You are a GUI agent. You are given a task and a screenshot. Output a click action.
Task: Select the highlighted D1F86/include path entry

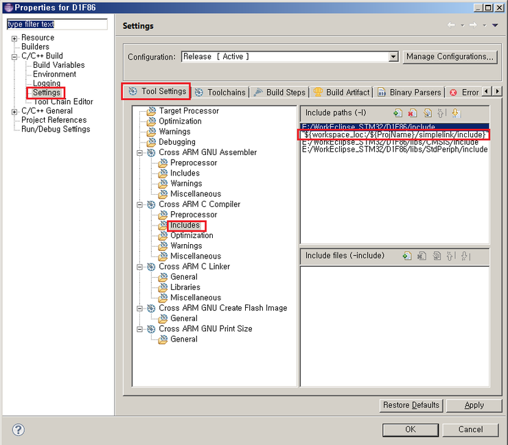coord(395,127)
